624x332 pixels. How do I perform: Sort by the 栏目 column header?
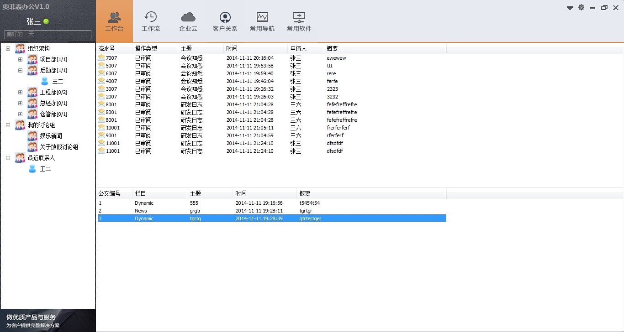click(160, 193)
